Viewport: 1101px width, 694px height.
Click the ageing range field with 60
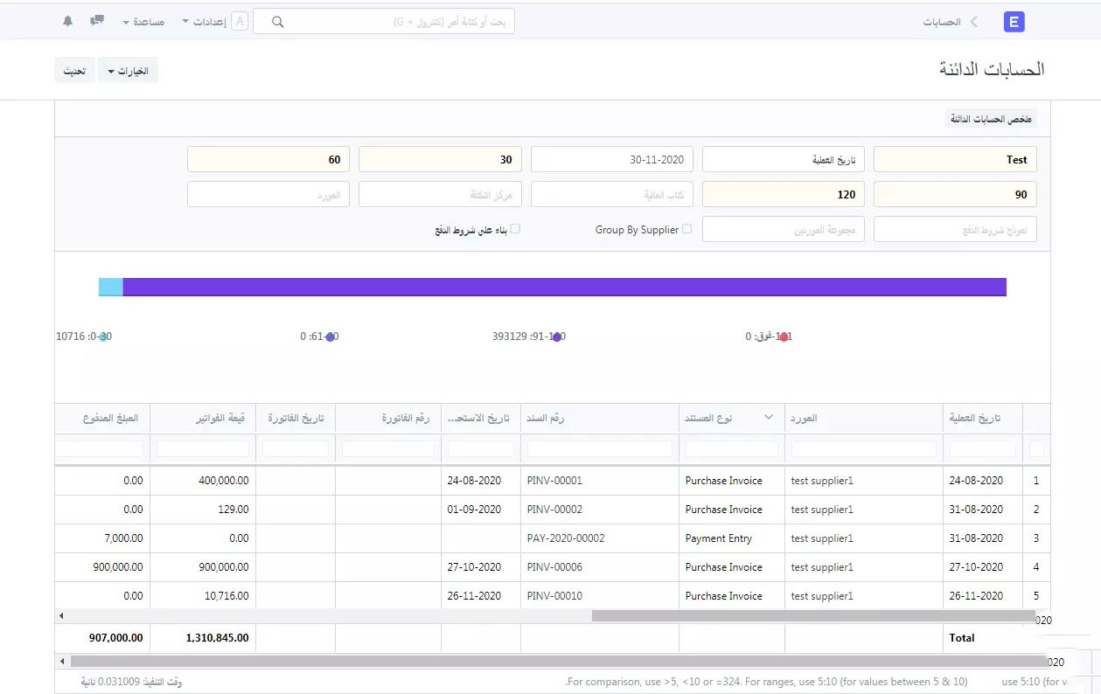pos(268,159)
